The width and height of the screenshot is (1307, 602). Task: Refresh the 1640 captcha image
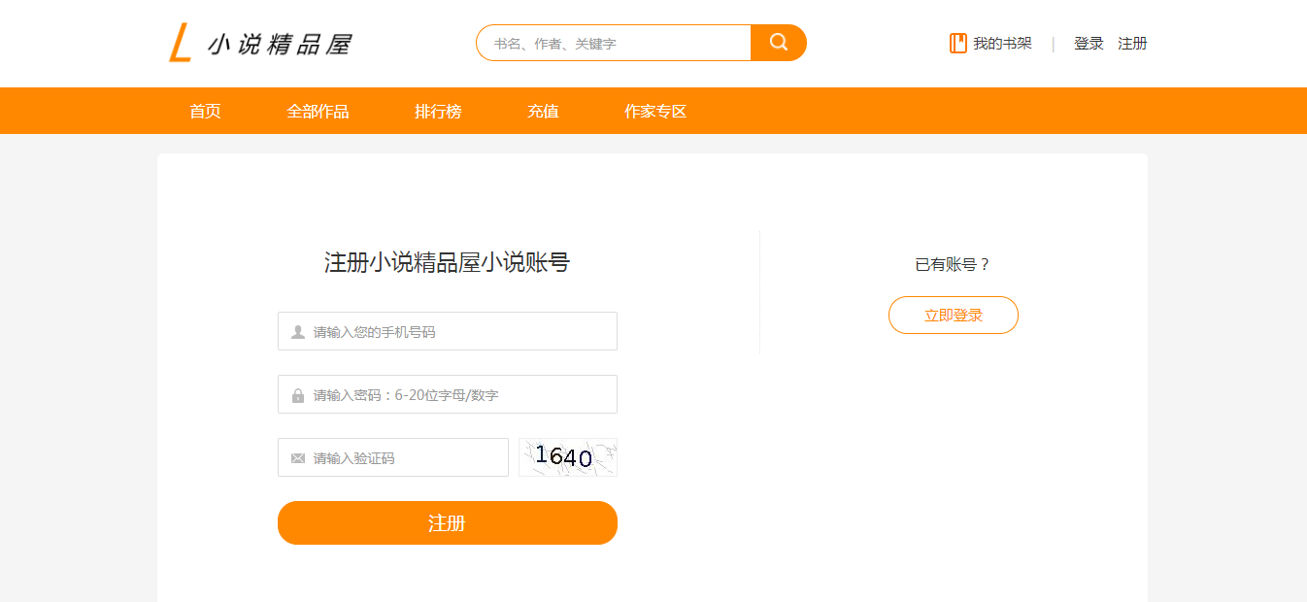(567, 457)
